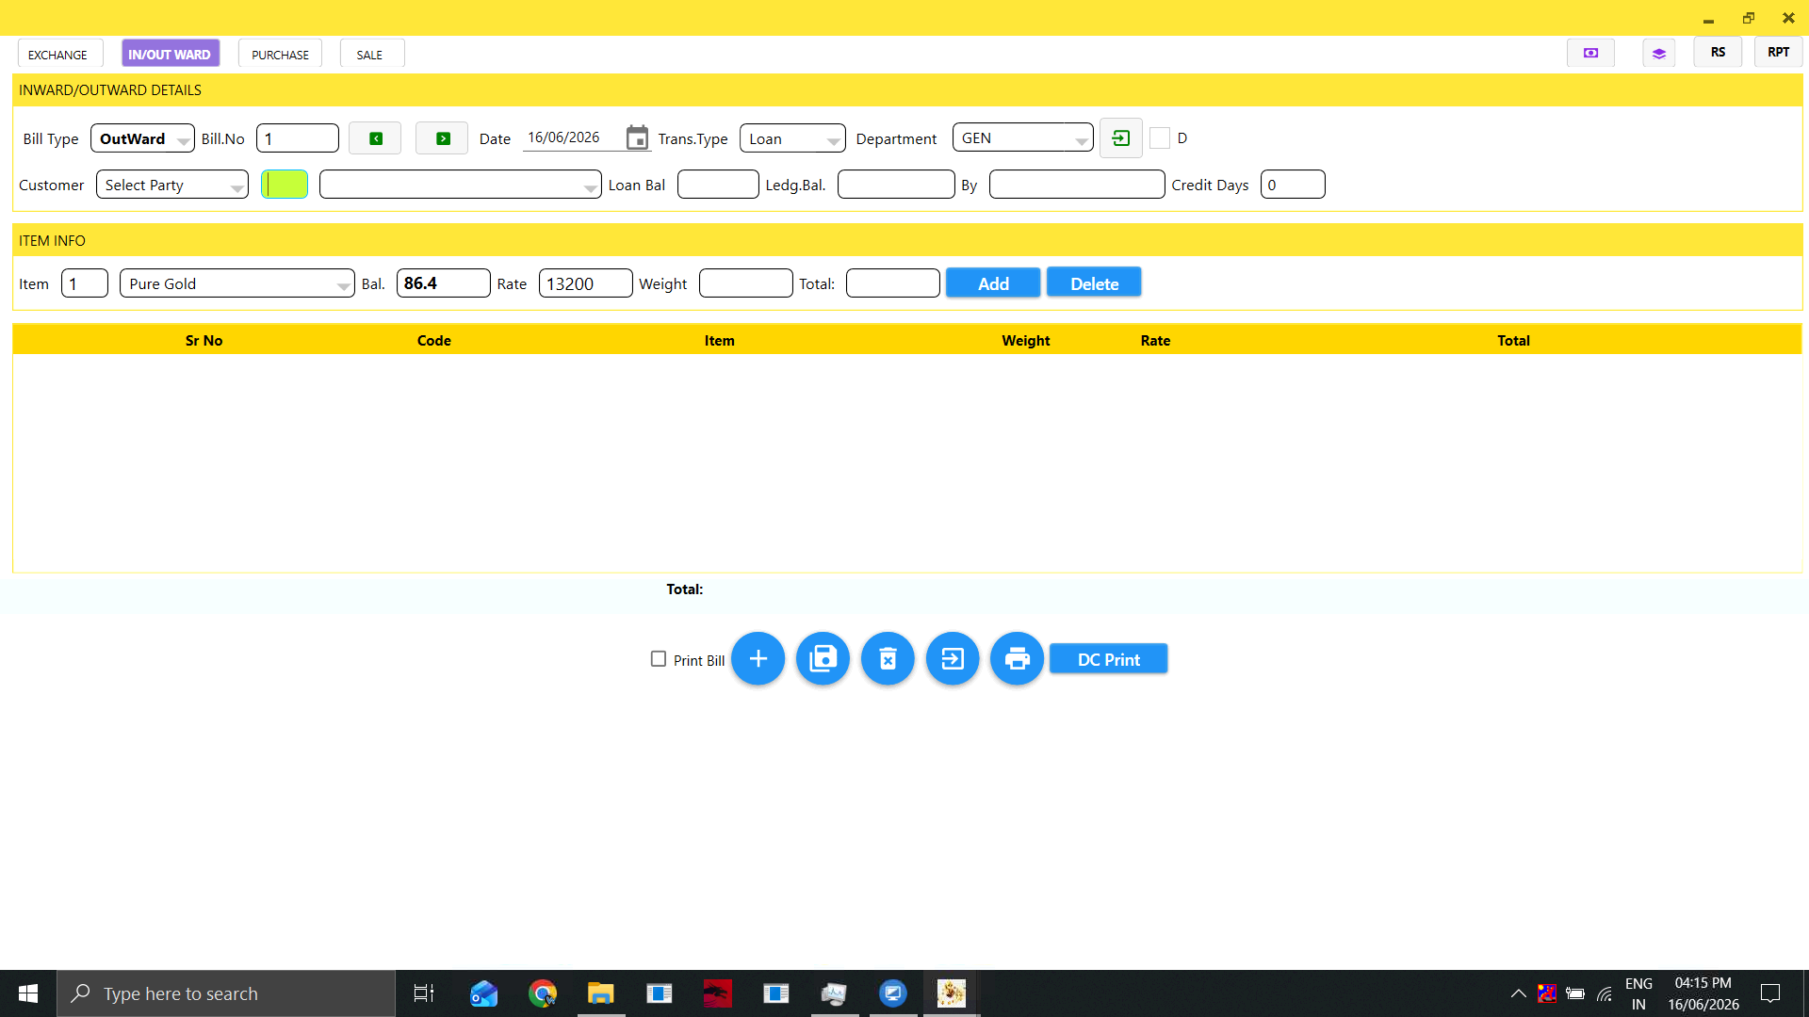Click the previous bill green arrow icon
Image resolution: width=1809 pixels, height=1017 pixels.
click(375, 138)
